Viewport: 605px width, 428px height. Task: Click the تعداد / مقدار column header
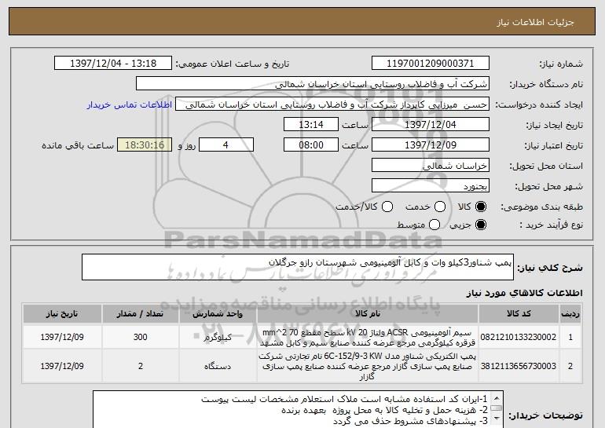click(141, 314)
